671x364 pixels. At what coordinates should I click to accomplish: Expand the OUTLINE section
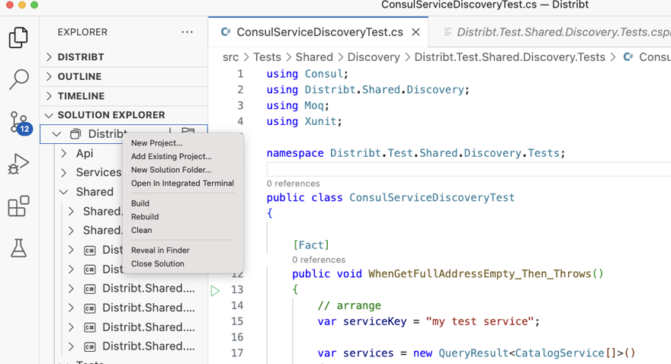pos(49,76)
